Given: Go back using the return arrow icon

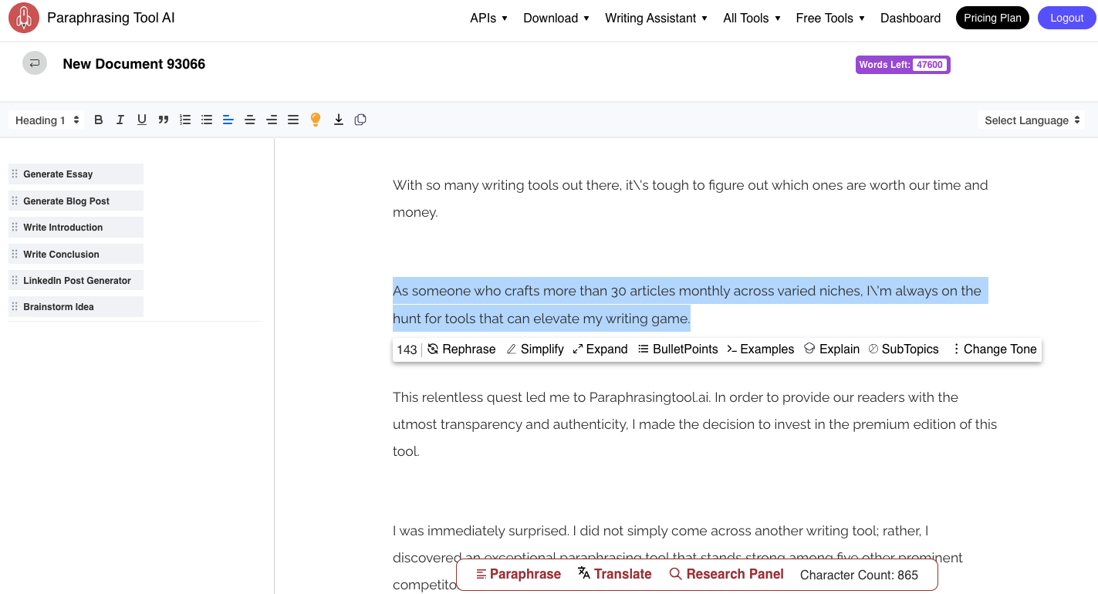Looking at the screenshot, I should 35,63.
